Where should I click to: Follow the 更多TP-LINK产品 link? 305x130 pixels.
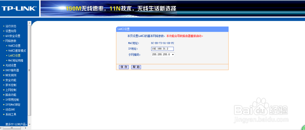(x=16, y=124)
